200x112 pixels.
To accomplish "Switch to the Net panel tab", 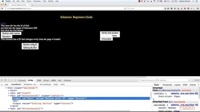I will point(60,80).
